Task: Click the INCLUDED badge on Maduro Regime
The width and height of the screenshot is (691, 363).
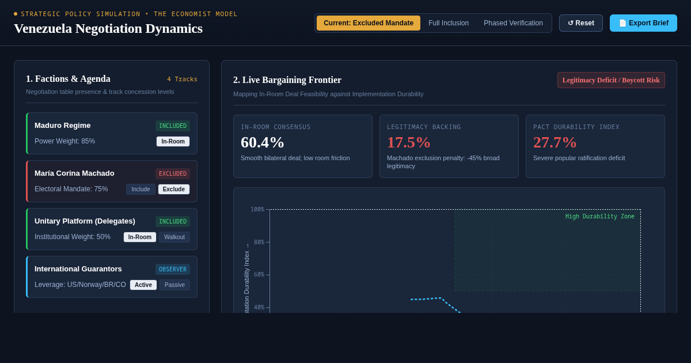Action: point(173,126)
